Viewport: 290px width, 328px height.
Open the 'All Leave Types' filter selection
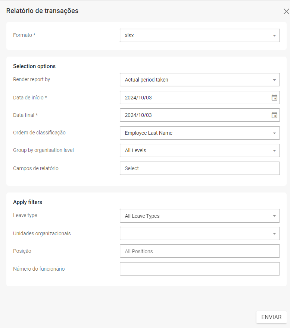click(x=142, y=216)
